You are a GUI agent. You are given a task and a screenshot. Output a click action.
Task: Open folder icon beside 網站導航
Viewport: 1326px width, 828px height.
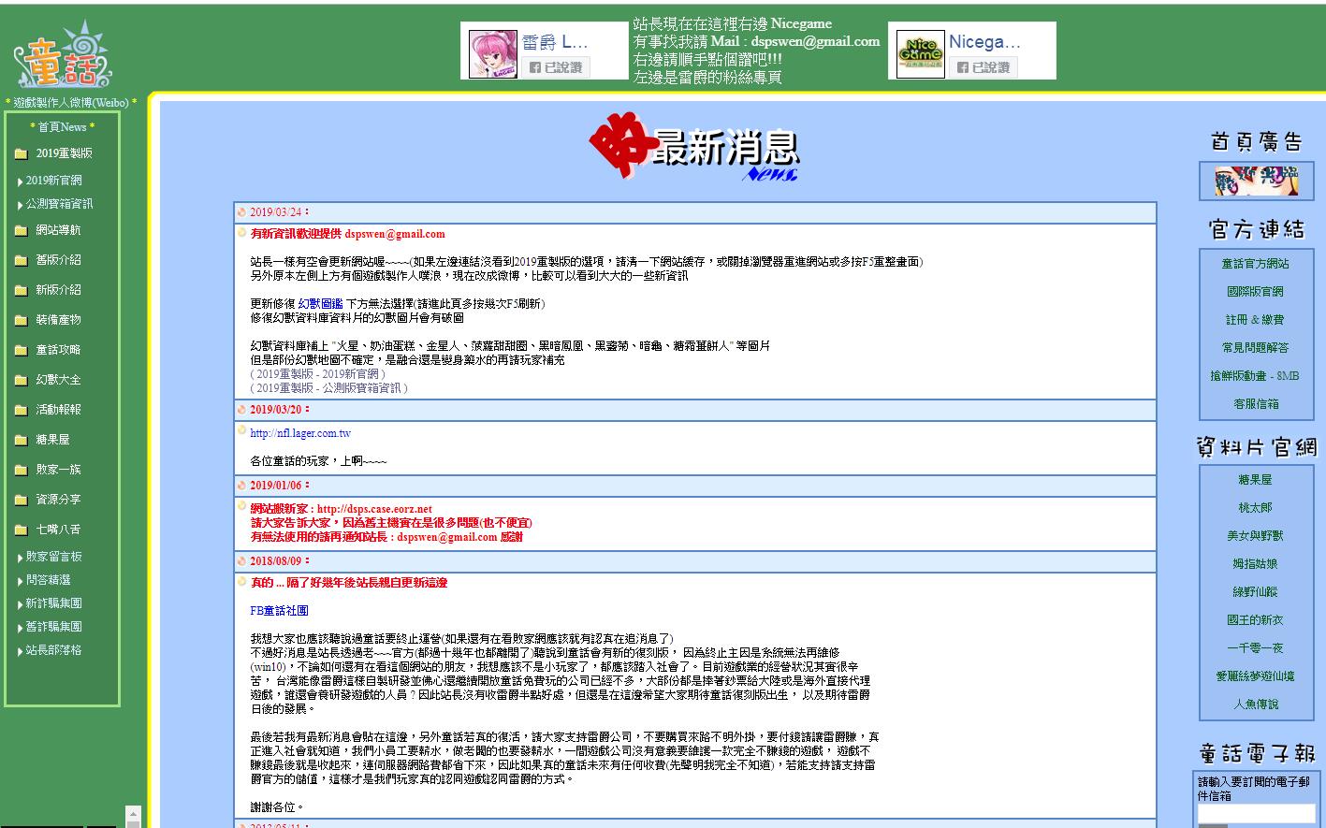tap(21, 231)
